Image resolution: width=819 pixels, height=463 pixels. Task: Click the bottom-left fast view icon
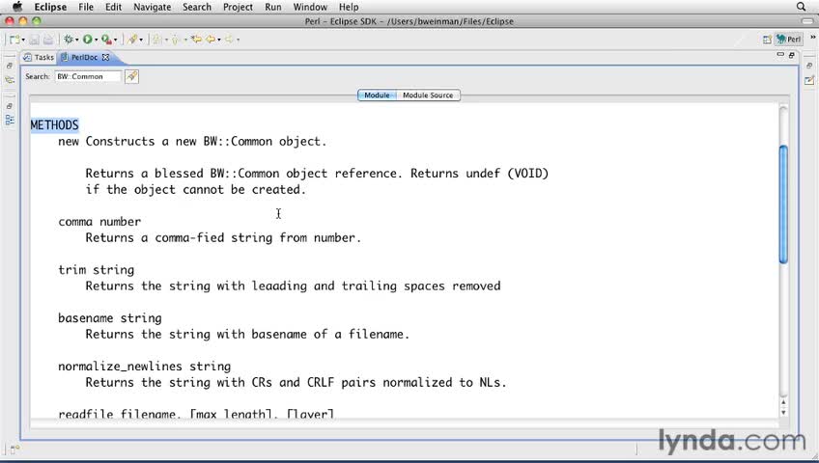tap(14, 449)
